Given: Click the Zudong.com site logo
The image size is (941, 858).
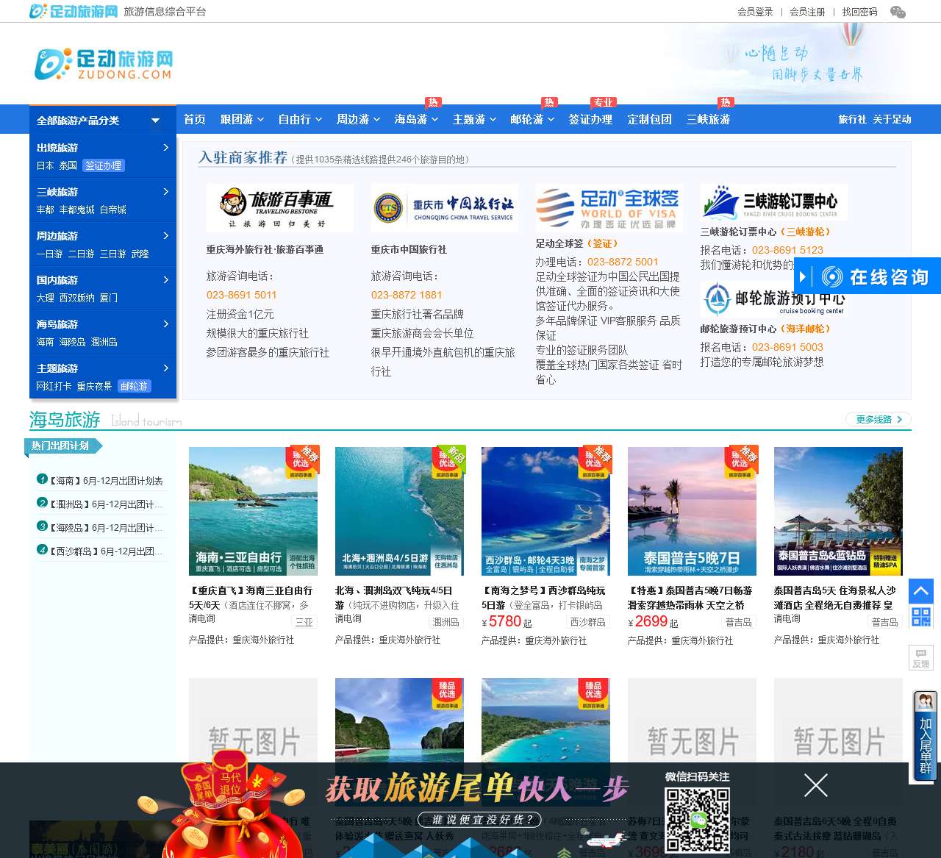Looking at the screenshot, I should pyautogui.click(x=104, y=64).
